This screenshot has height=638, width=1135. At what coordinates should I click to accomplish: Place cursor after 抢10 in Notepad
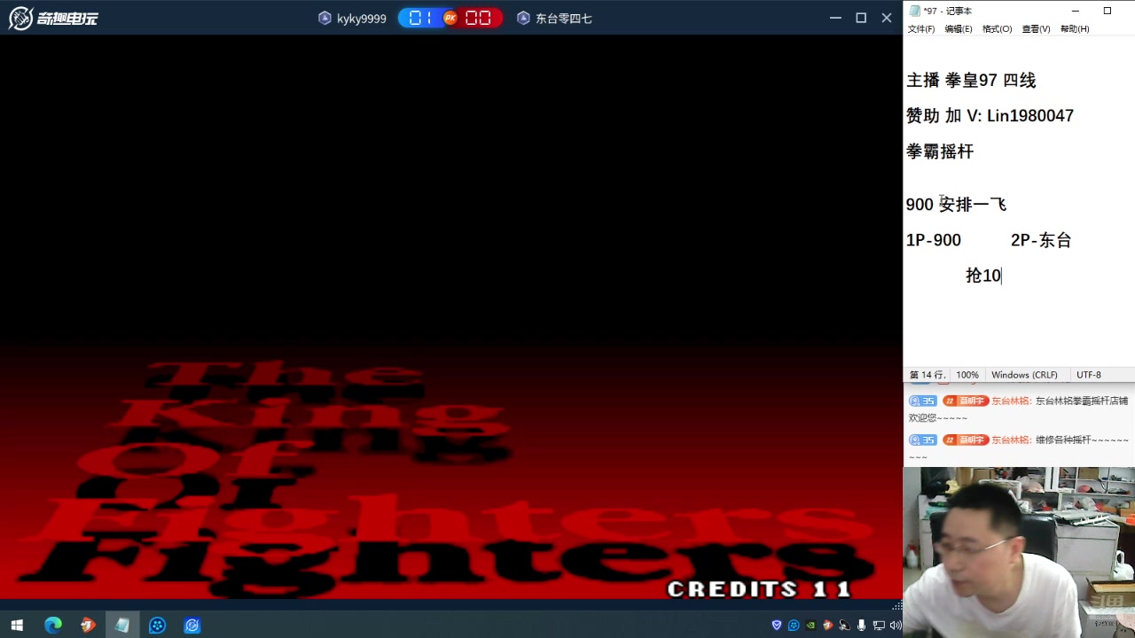(1001, 276)
